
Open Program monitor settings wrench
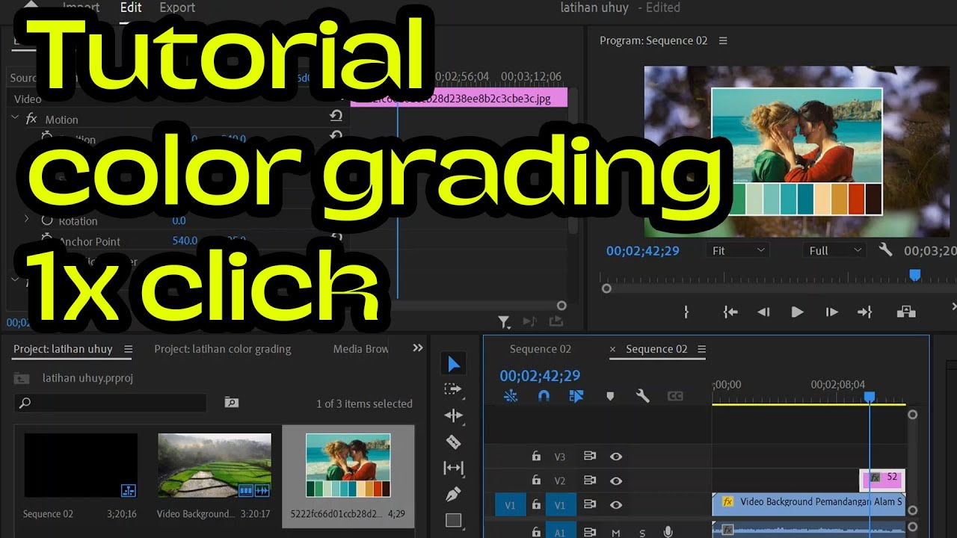coord(886,250)
